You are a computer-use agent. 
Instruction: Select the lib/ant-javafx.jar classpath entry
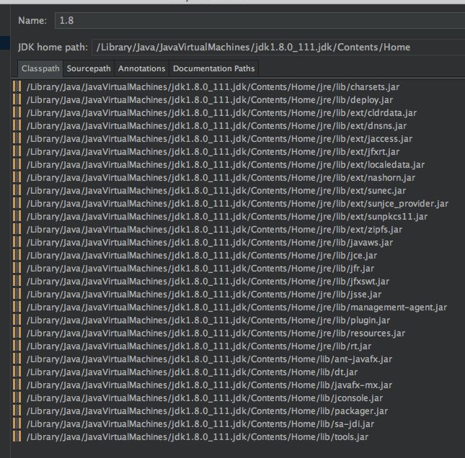pyautogui.click(x=209, y=359)
